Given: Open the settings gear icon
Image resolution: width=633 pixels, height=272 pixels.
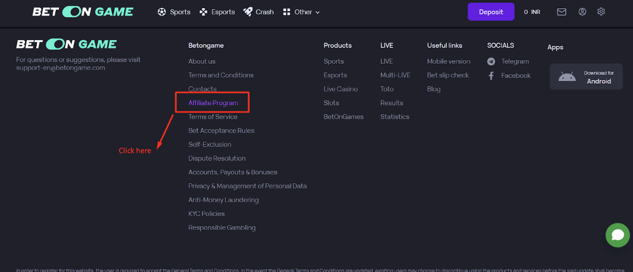Looking at the screenshot, I should (x=601, y=12).
